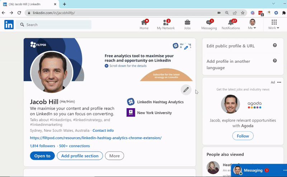
Task: Click Edit public profile & URL
Action: [231, 46]
